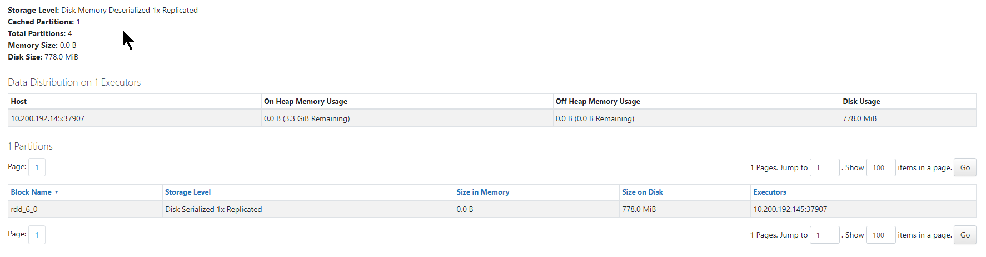Click the executor address in the Host column
The image size is (986, 257).
coord(48,118)
